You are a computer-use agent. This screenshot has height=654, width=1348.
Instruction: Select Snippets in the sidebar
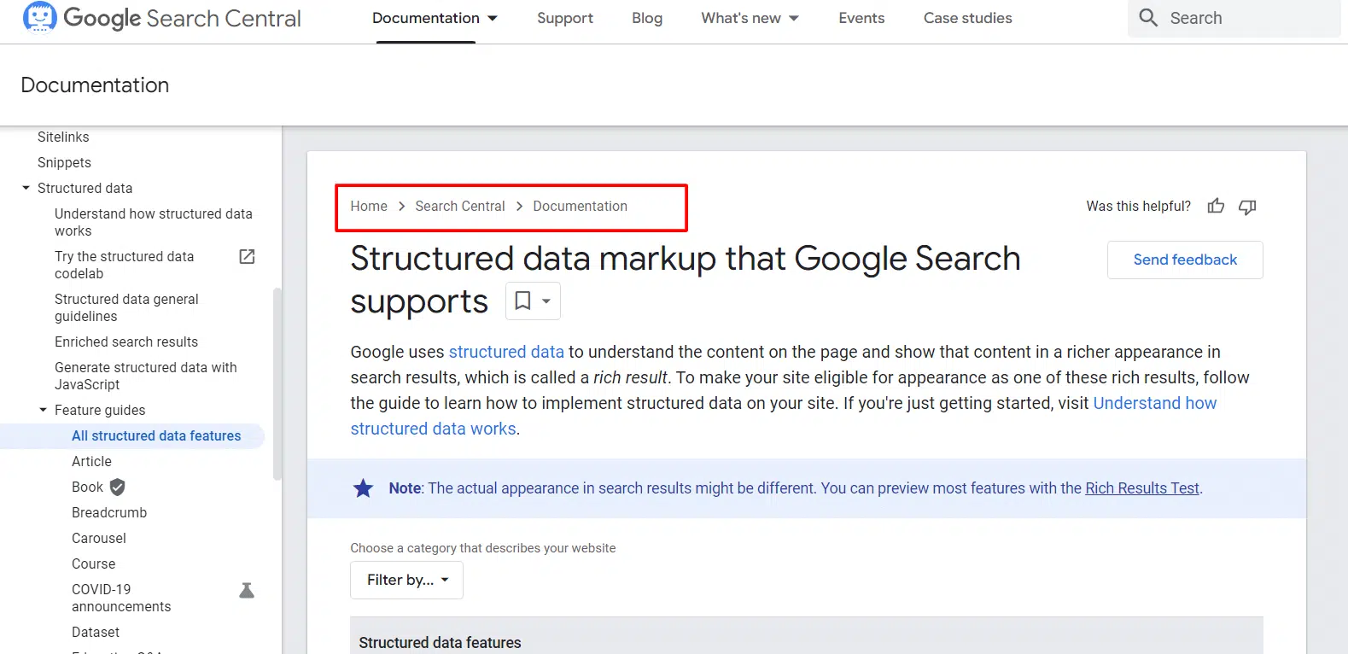tap(64, 162)
